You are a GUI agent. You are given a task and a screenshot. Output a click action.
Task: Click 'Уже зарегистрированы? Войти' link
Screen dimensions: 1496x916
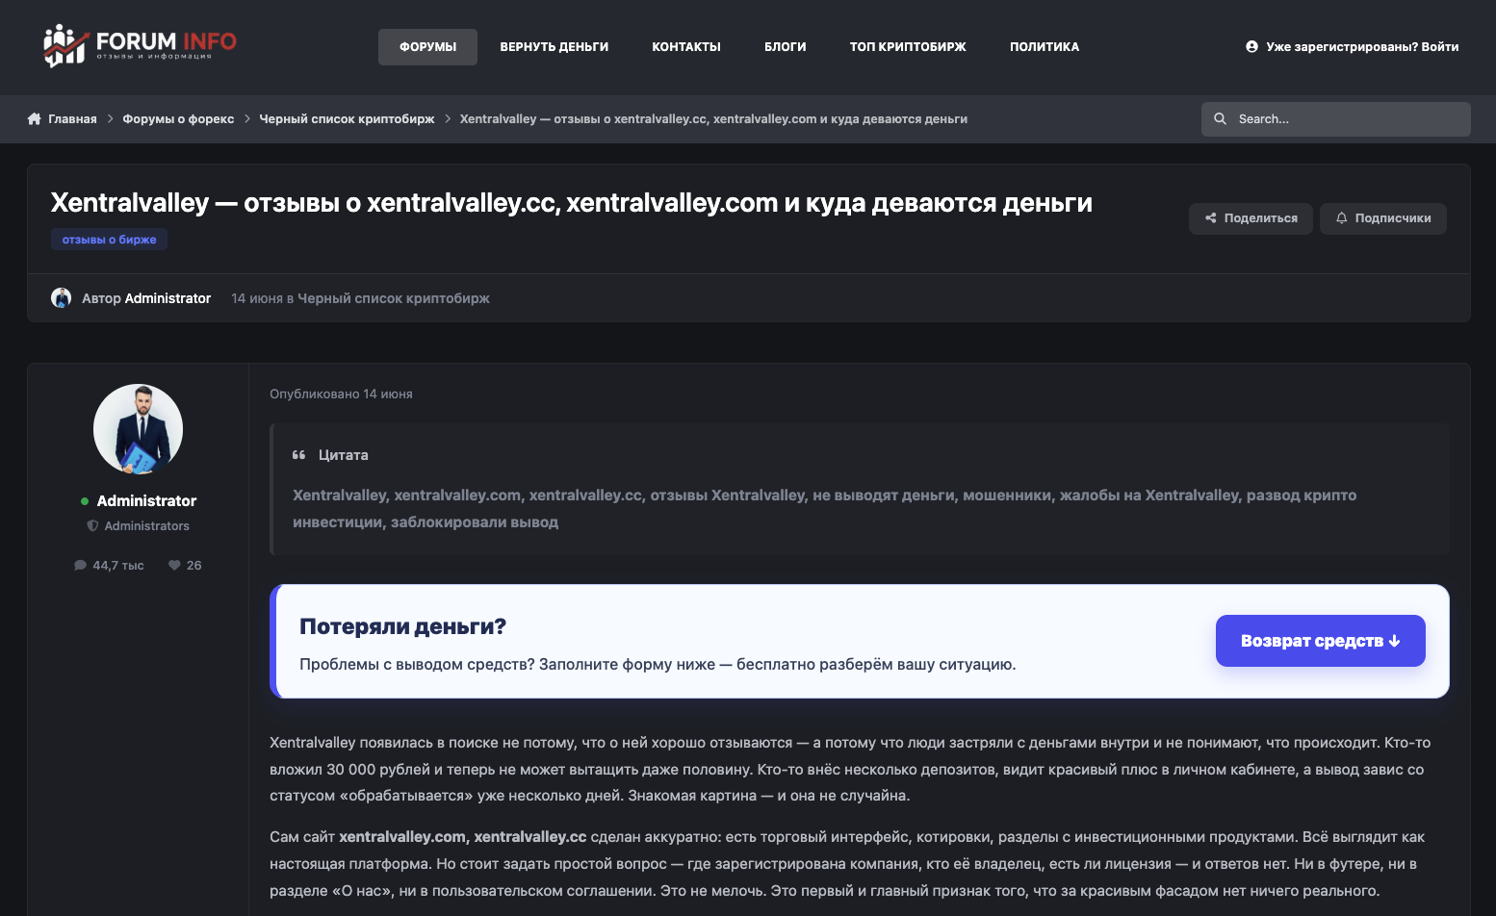1362,46
